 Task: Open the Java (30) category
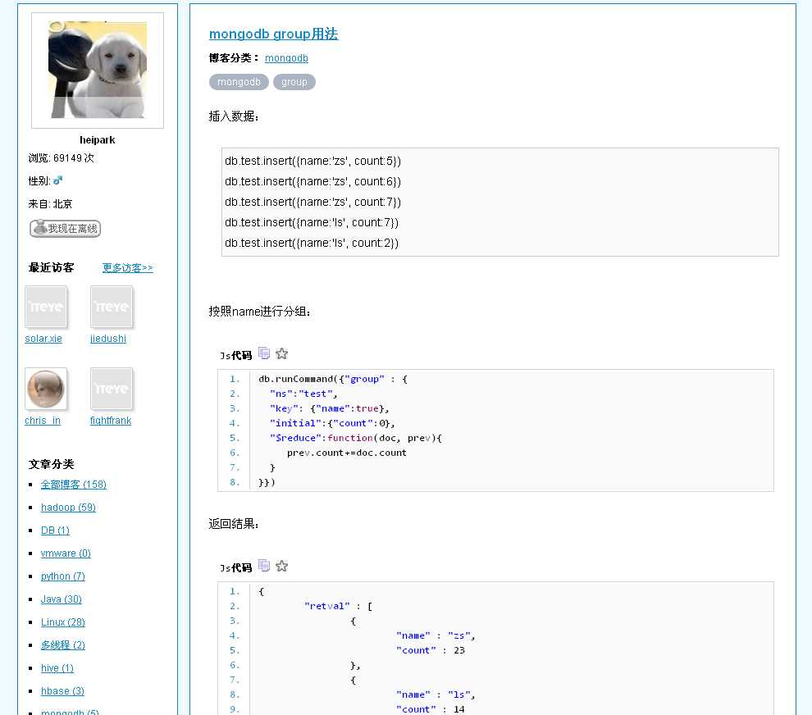pos(61,599)
